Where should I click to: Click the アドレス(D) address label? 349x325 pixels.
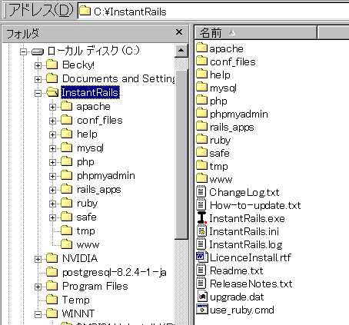[41, 11]
